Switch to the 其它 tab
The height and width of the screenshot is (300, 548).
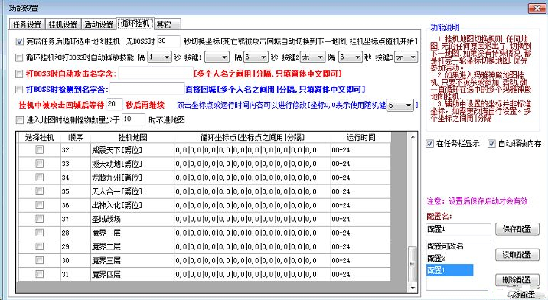(x=167, y=24)
